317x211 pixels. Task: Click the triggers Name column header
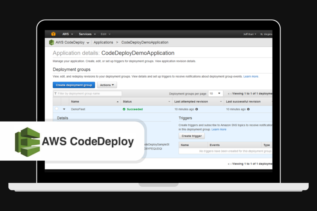coord(193,145)
